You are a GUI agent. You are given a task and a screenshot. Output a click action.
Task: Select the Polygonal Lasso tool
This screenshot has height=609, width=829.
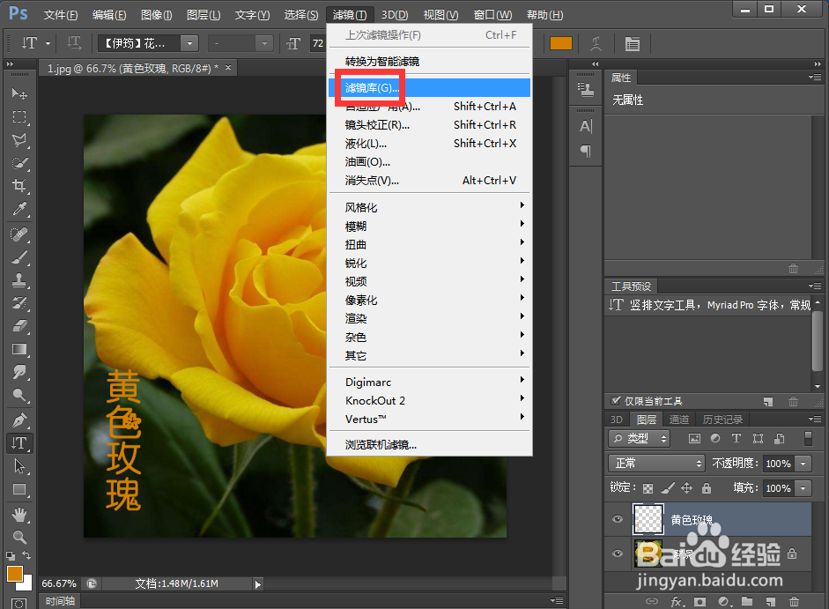tap(19, 140)
